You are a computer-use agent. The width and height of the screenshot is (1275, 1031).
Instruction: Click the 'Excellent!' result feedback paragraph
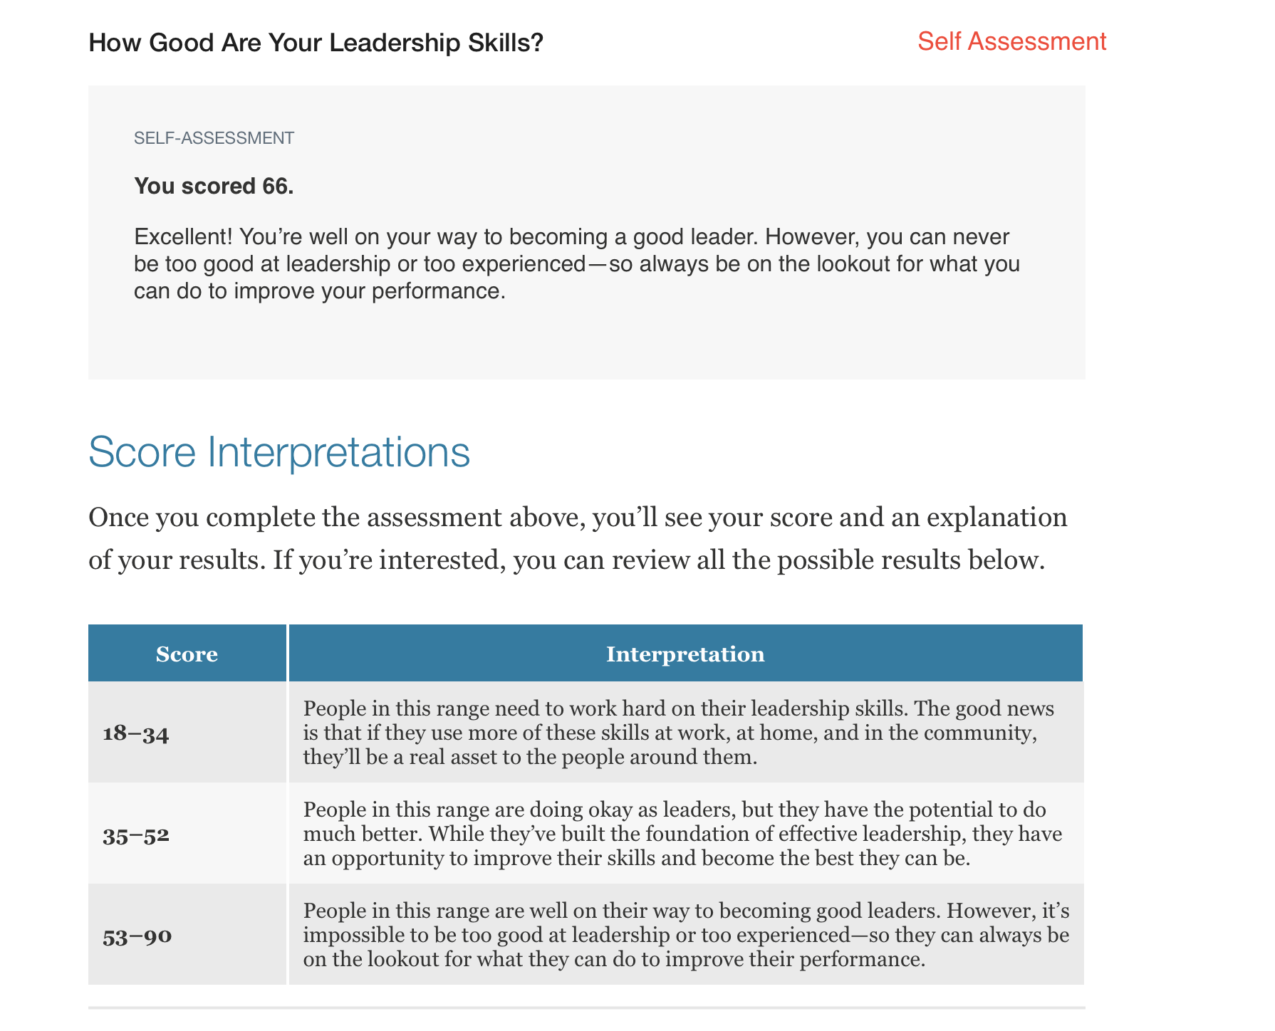577,264
